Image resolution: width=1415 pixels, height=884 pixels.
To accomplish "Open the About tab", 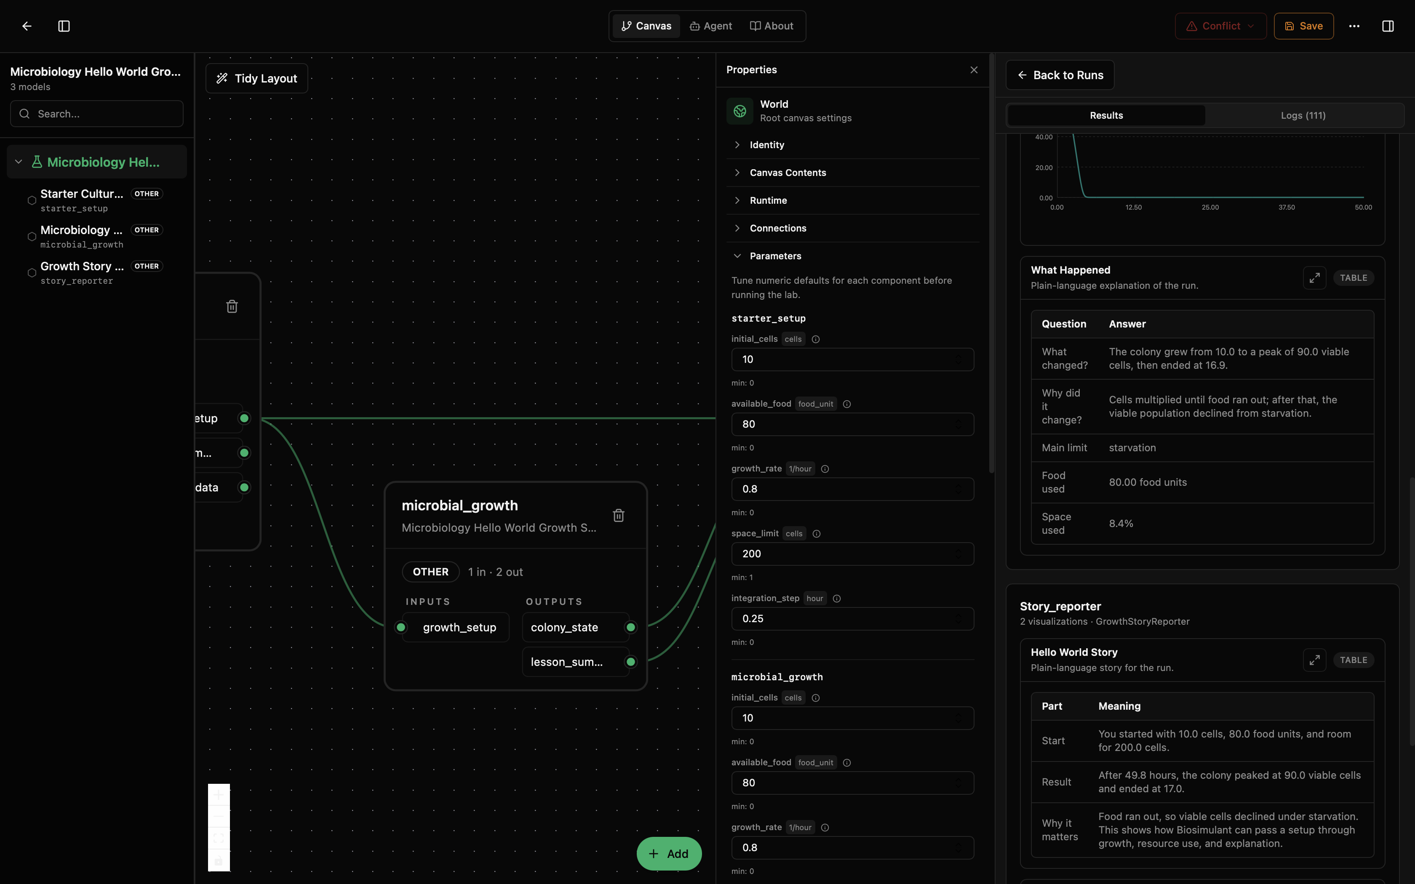I will pyautogui.click(x=771, y=26).
